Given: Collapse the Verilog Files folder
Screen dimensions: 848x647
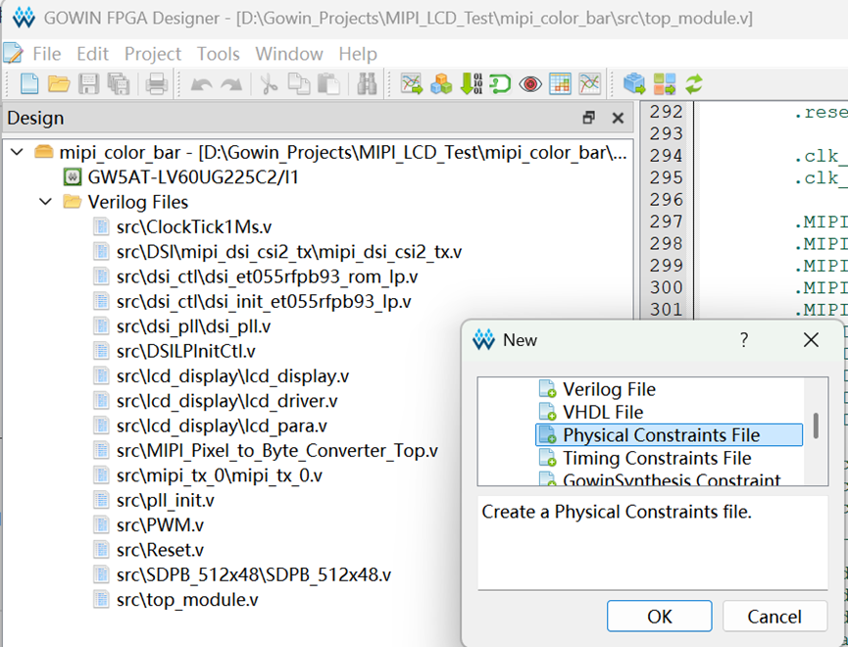Looking at the screenshot, I should click(x=46, y=202).
